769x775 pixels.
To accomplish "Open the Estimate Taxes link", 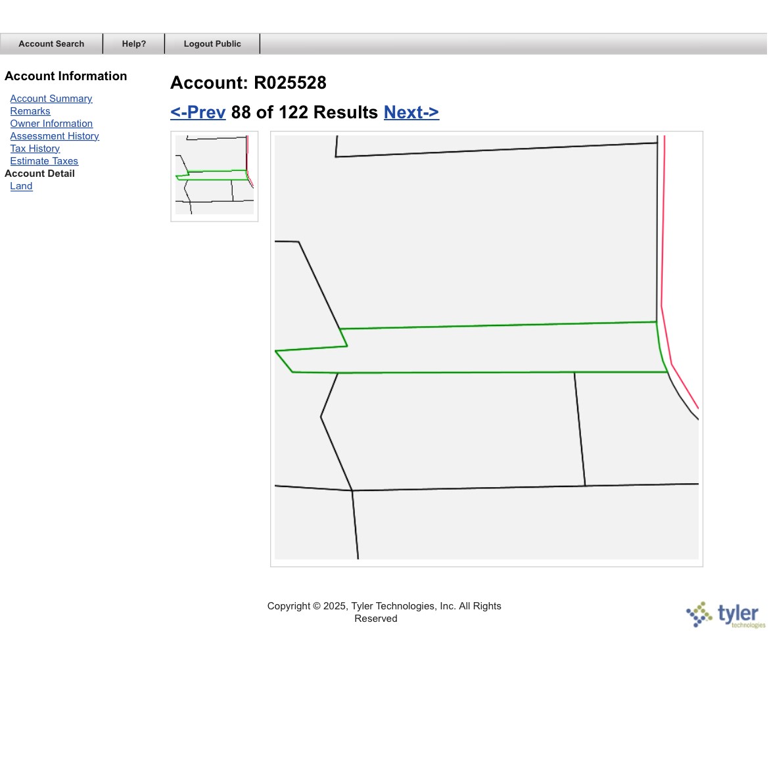I will pos(44,161).
